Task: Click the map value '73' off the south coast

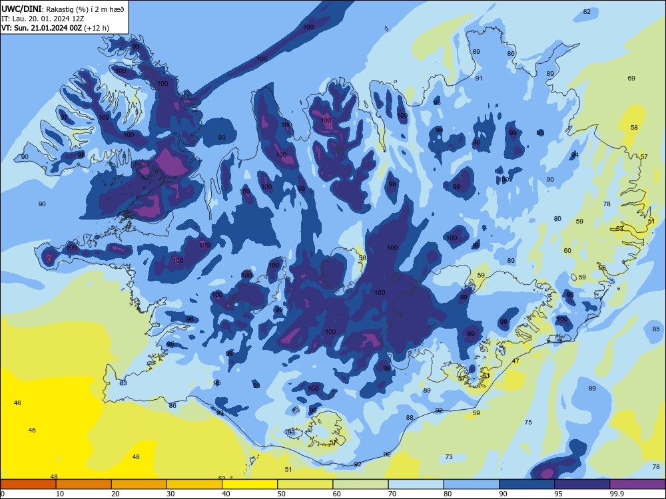Action: [449, 457]
